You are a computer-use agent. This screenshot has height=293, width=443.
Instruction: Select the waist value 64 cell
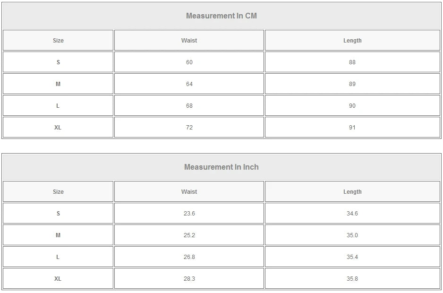[x=189, y=84]
